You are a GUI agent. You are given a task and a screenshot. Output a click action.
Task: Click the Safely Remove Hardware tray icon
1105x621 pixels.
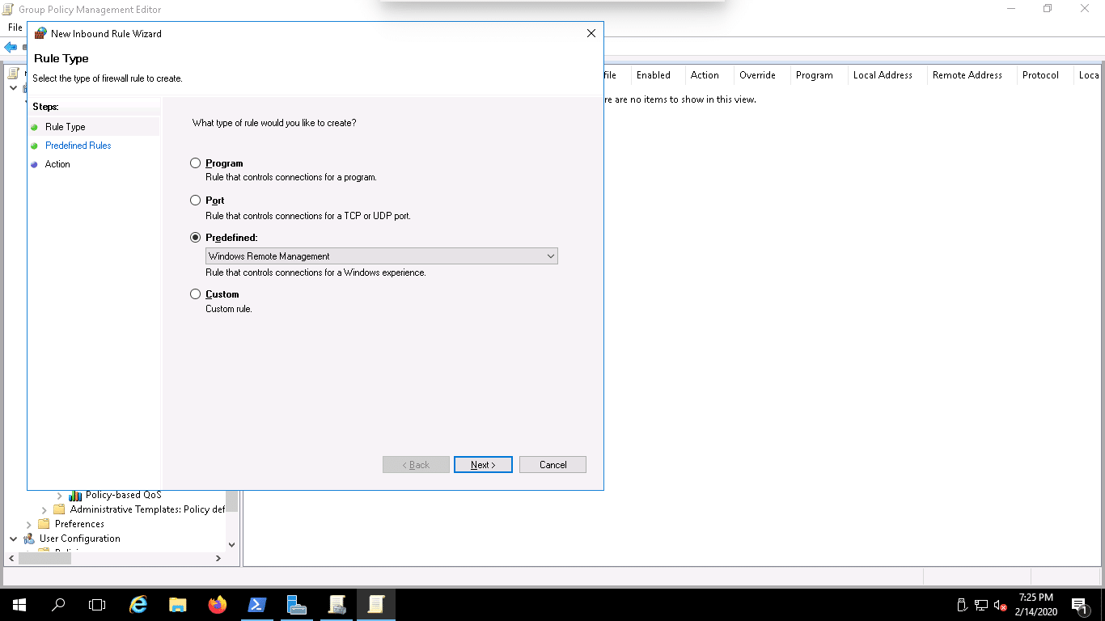pyautogui.click(x=962, y=605)
